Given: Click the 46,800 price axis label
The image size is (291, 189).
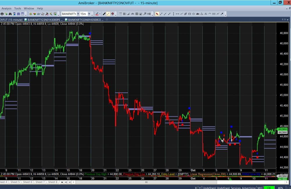Looking at the screenshot, I should 284,33.
